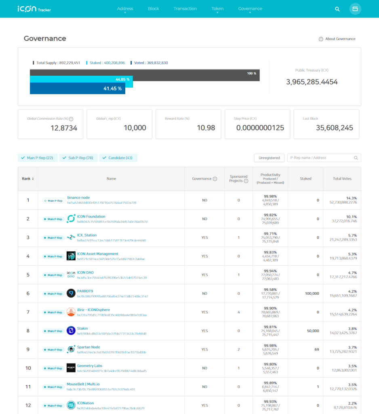379x414 pixels.
Task: Click Geometry Labs logo icon
Action: (x=71, y=368)
